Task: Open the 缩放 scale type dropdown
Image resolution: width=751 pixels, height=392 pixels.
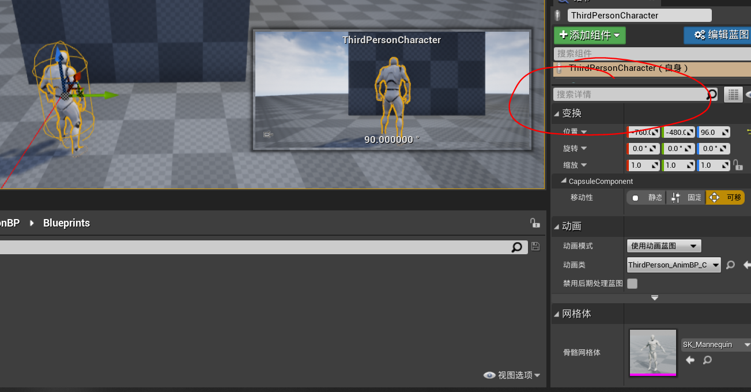Action: 584,165
